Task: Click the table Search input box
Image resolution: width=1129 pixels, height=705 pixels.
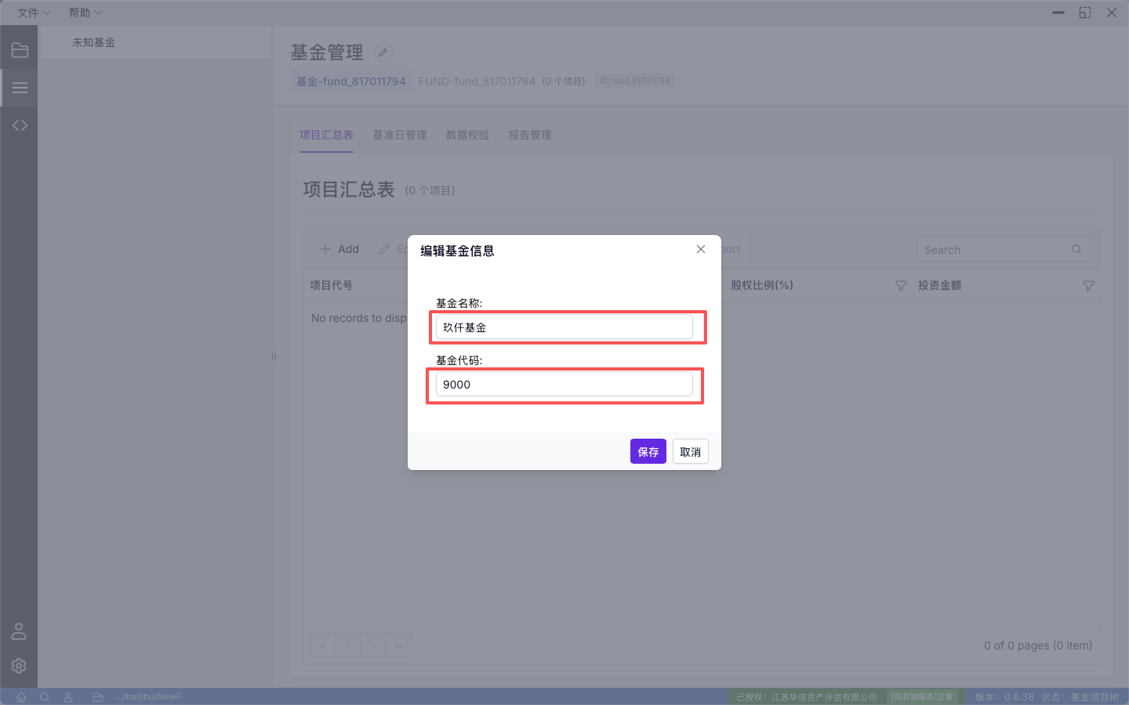Action: tap(1004, 249)
